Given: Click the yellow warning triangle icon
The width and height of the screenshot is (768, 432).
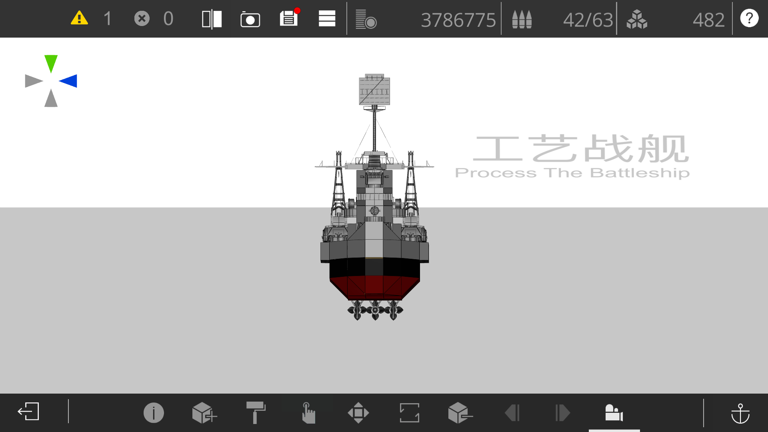Looking at the screenshot, I should tap(79, 18).
